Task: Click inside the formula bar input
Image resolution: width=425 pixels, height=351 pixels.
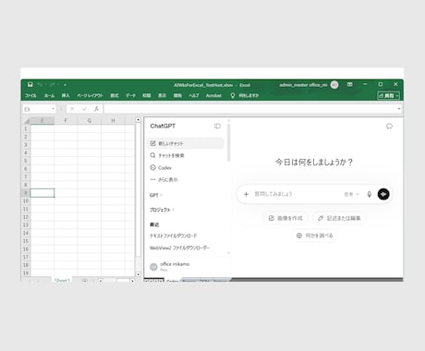Action: 249,109
